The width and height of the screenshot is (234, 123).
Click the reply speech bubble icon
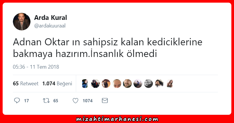tap(17, 101)
